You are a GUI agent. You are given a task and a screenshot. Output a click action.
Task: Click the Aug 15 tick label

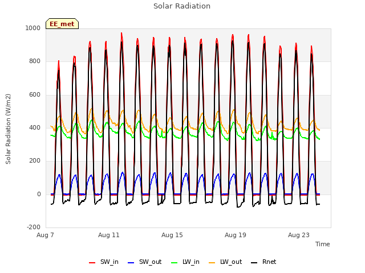(172, 235)
